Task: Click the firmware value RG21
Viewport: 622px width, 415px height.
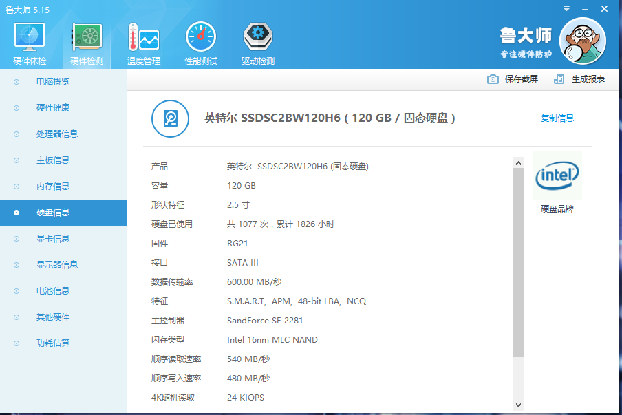Action: point(237,244)
